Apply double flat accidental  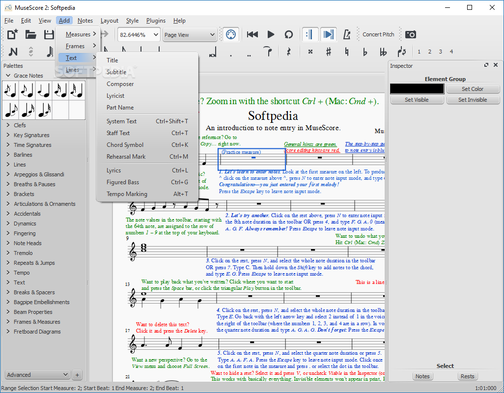(x=383, y=52)
